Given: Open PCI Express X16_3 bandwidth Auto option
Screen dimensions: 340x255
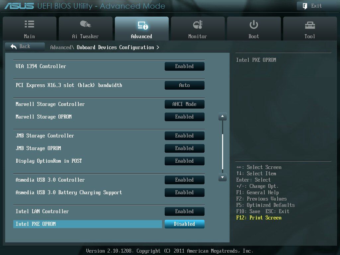Looking at the screenshot, I should [185, 85].
